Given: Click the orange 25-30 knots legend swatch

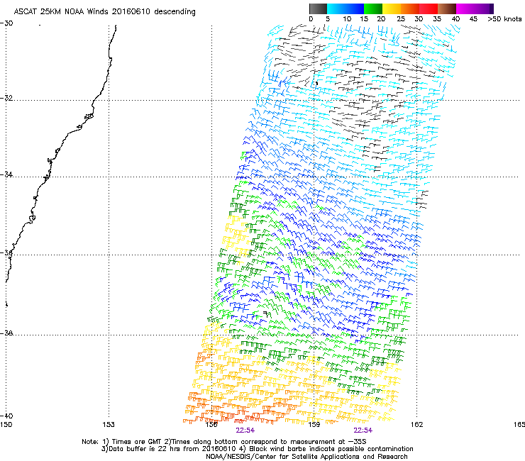Looking at the screenshot, I should click(x=410, y=9).
